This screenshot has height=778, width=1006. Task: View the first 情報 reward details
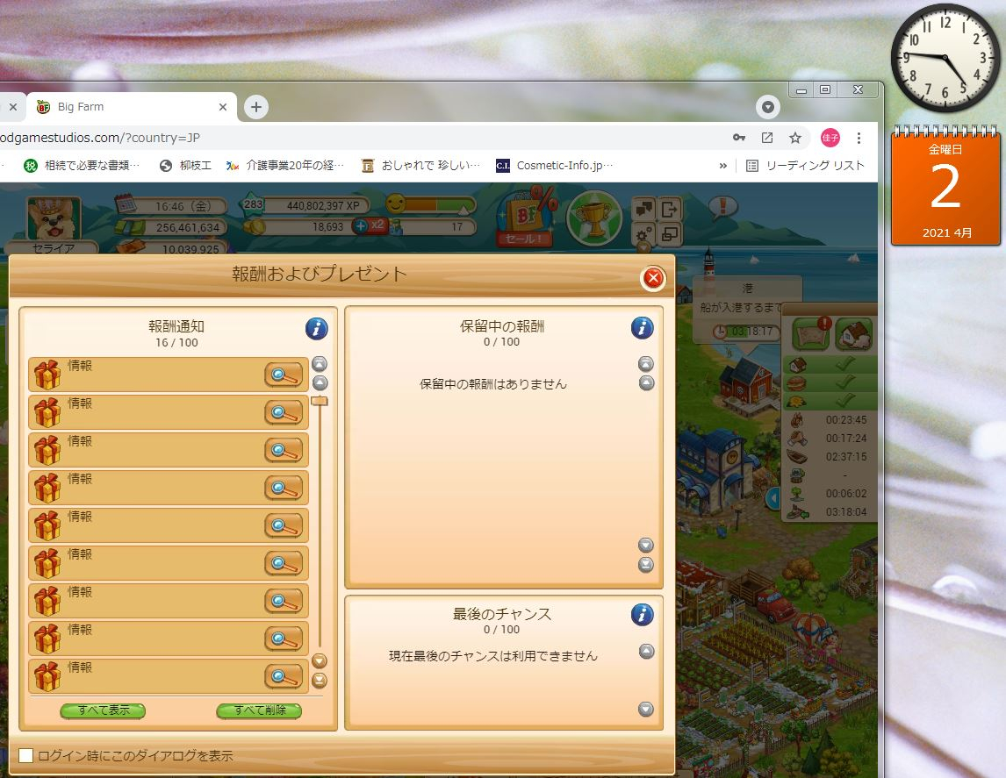click(x=283, y=375)
